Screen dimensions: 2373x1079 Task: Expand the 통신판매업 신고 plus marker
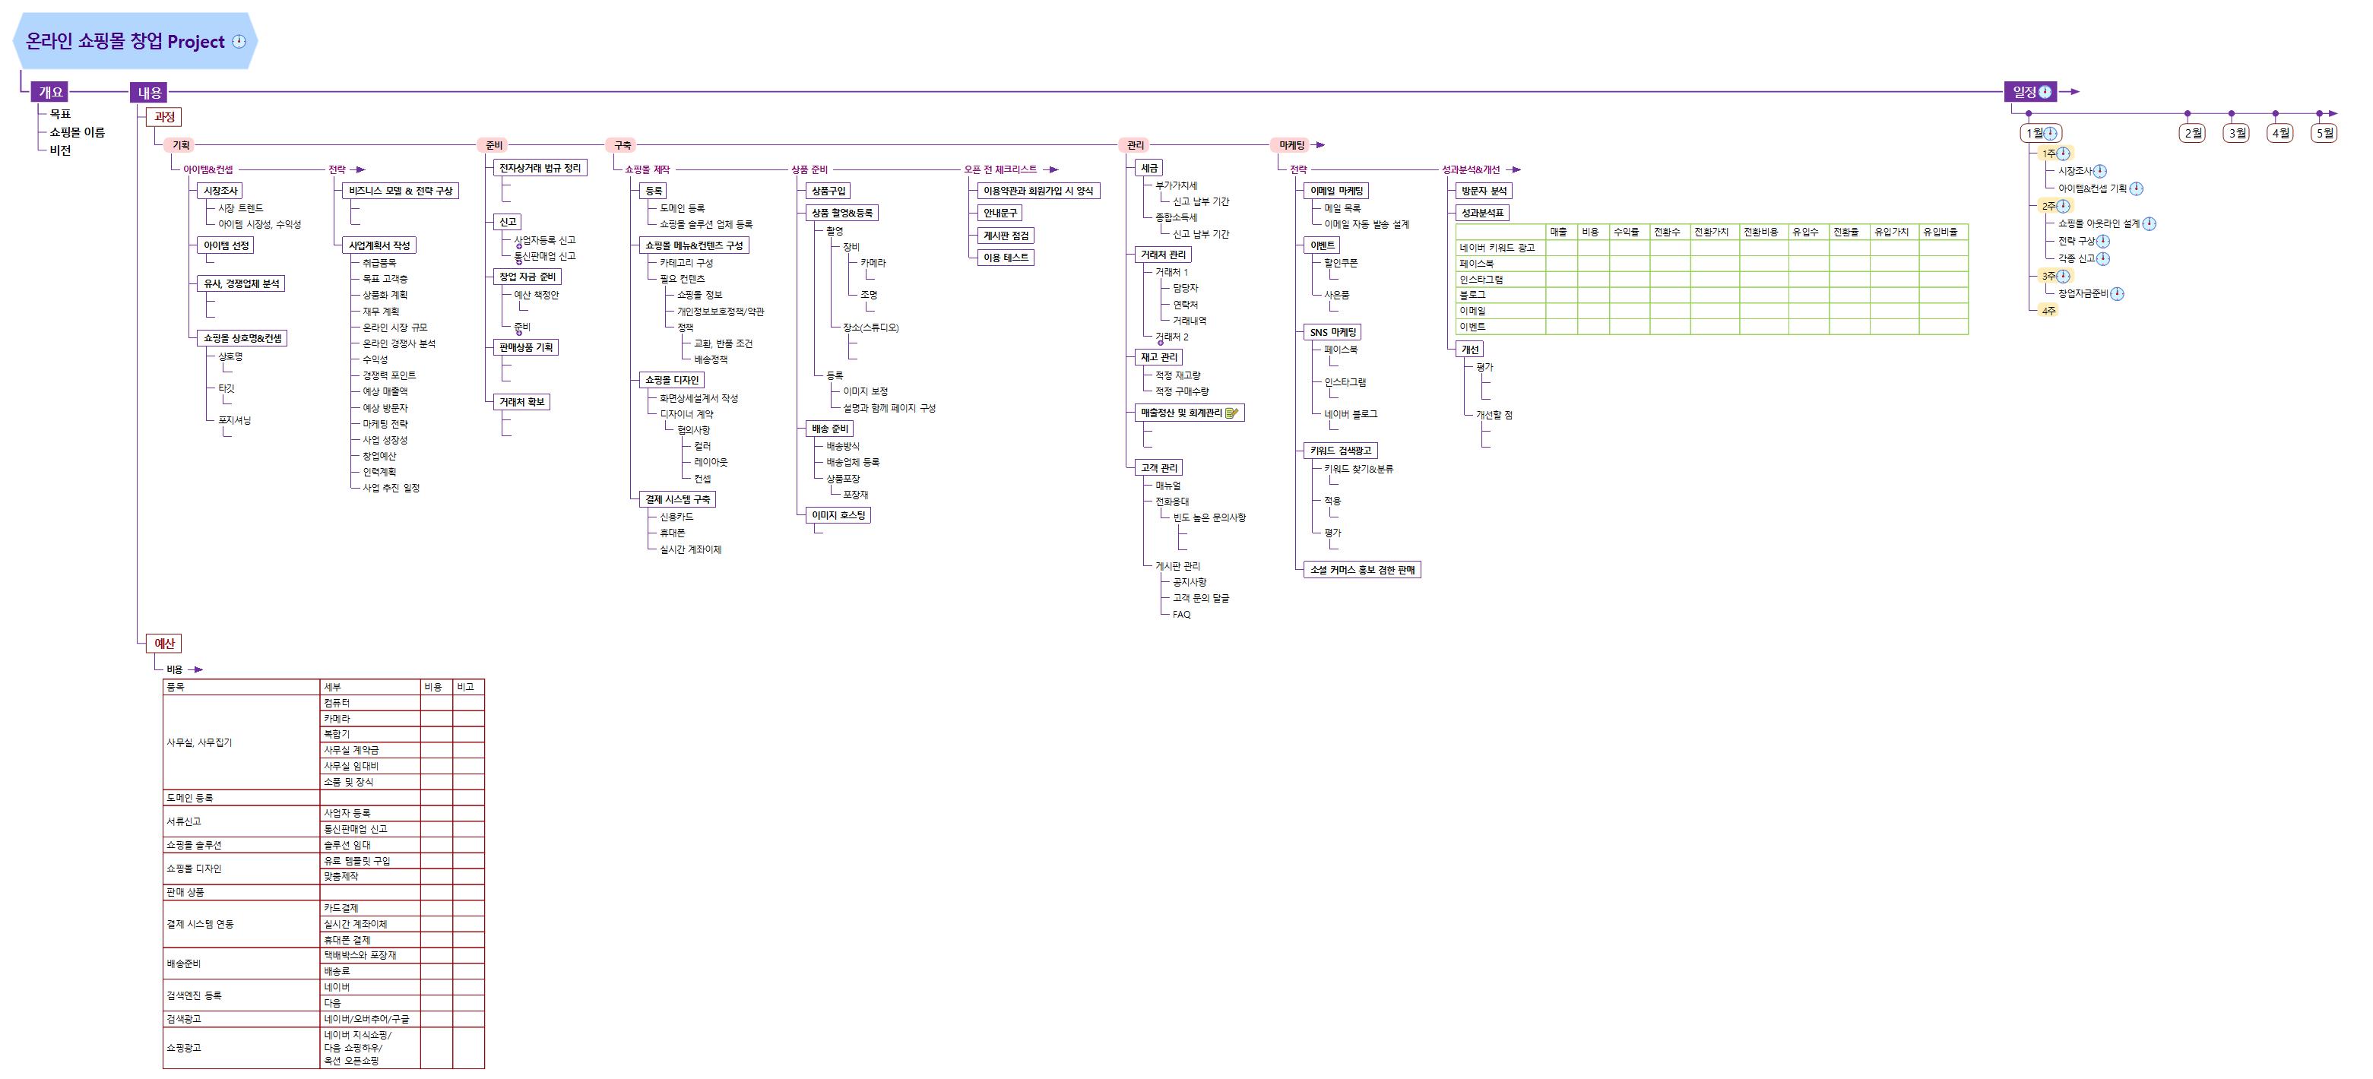tap(518, 261)
